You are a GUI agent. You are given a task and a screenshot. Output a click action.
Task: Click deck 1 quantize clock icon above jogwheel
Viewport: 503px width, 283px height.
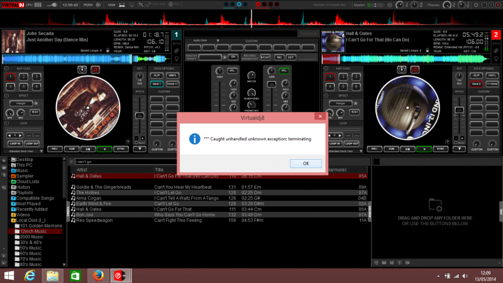(82, 69)
